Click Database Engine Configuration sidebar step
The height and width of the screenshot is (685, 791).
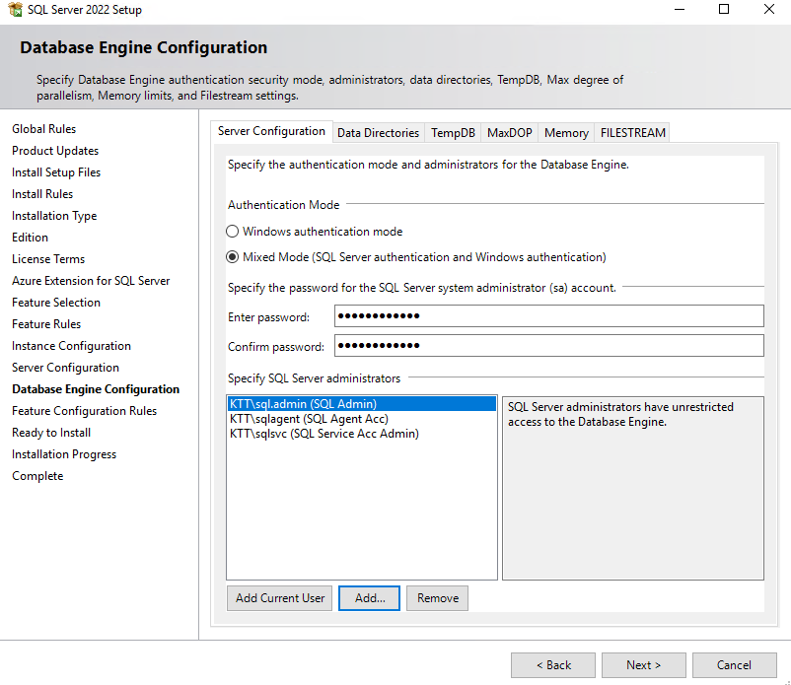96,389
